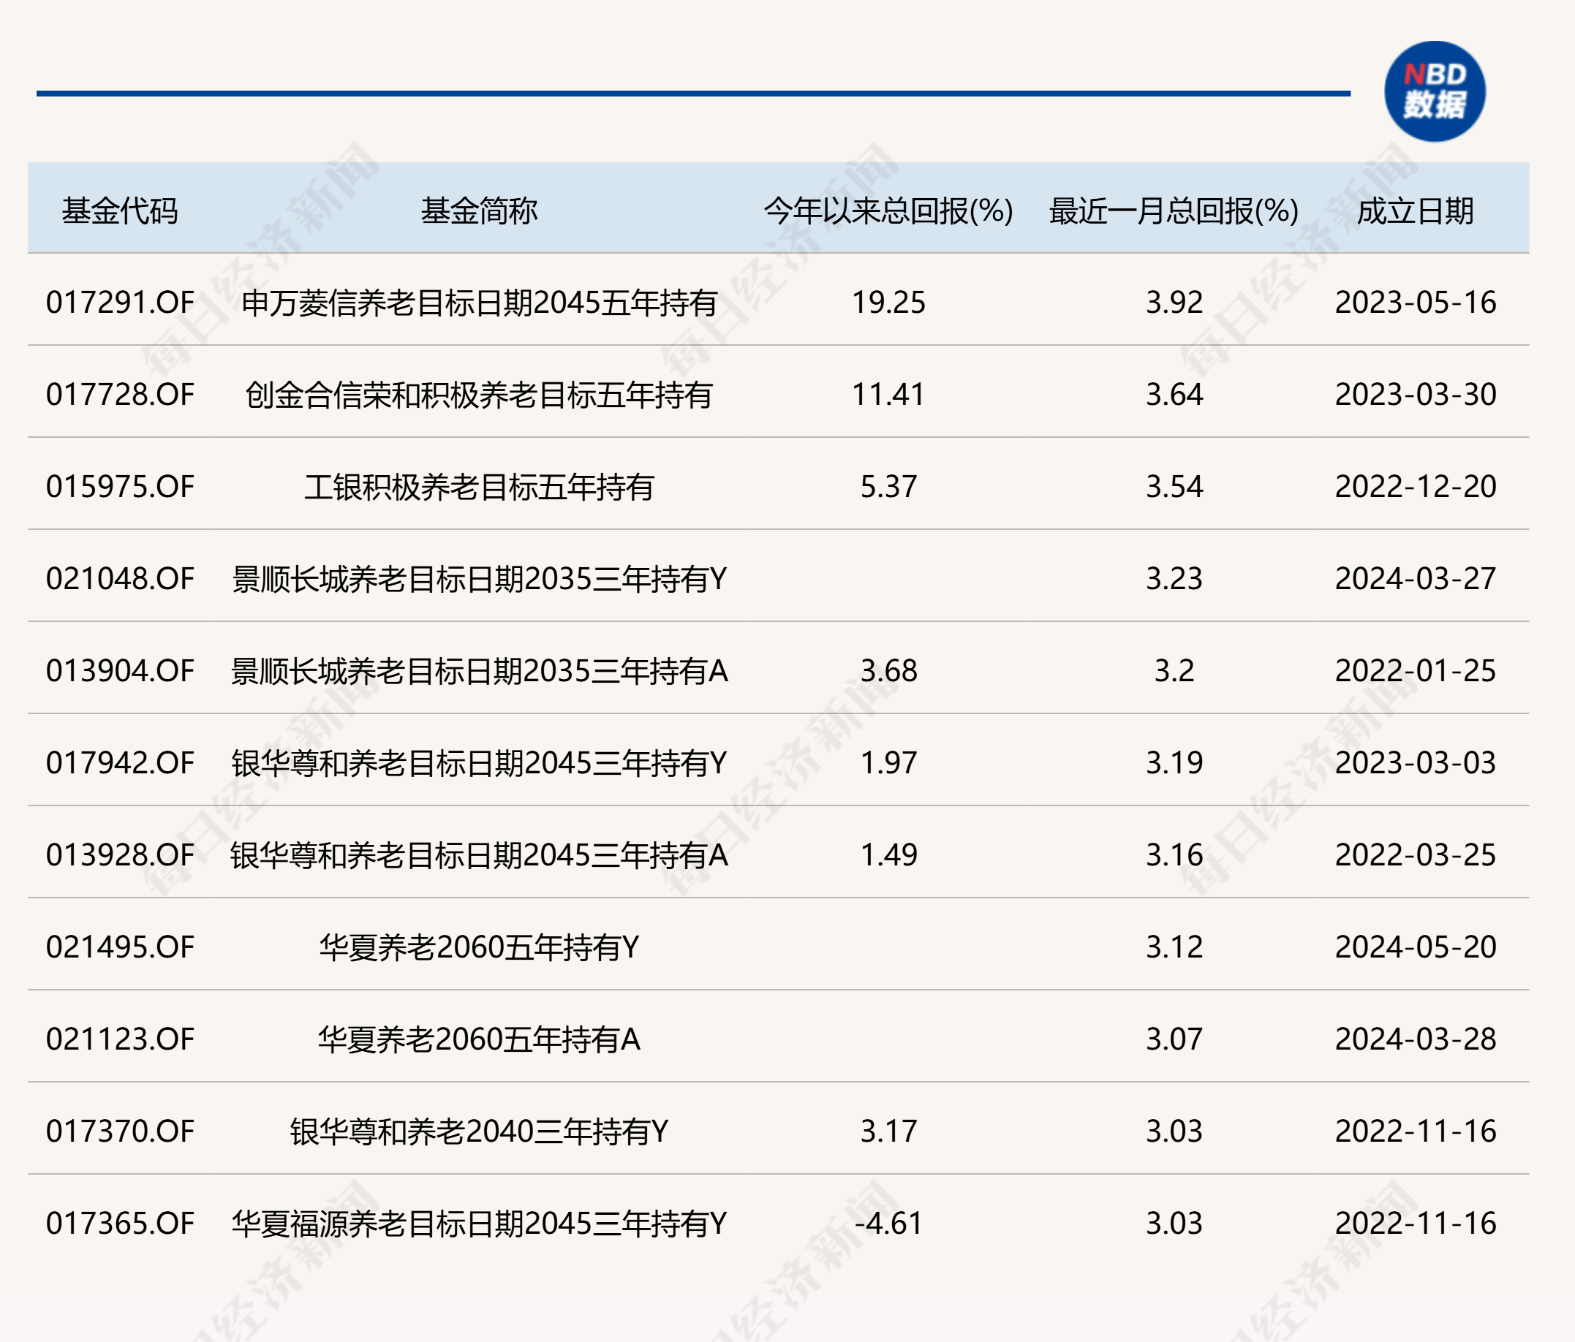Viewport: 1575px width, 1342px height.
Task: Click inception date 2023-05-16
Action: 1416,303
